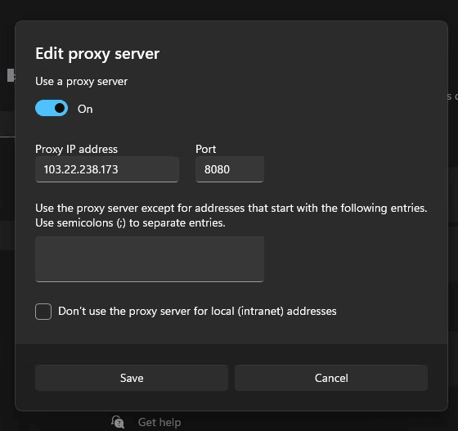
Task: Click the Don't use the proxy server label text
Action: pyautogui.click(x=197, y=312)
